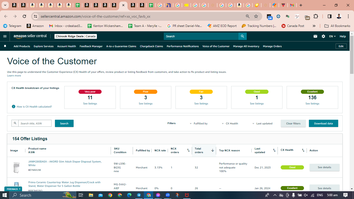Click Clear filters
The width and height of the screenshot is (354, 199).
(x=293, y=123)
